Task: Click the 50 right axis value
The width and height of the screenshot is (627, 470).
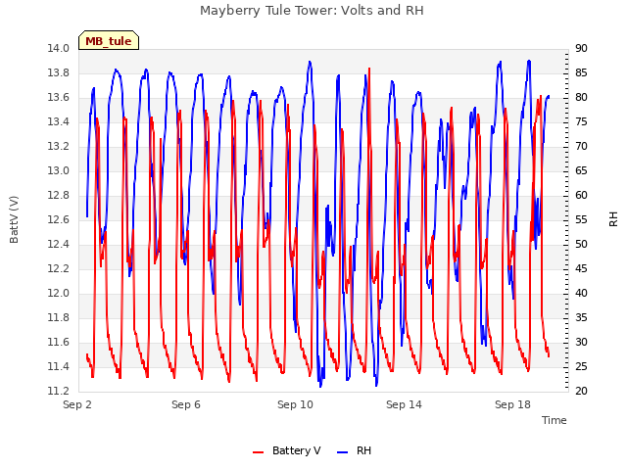Action: coord(581,244)
